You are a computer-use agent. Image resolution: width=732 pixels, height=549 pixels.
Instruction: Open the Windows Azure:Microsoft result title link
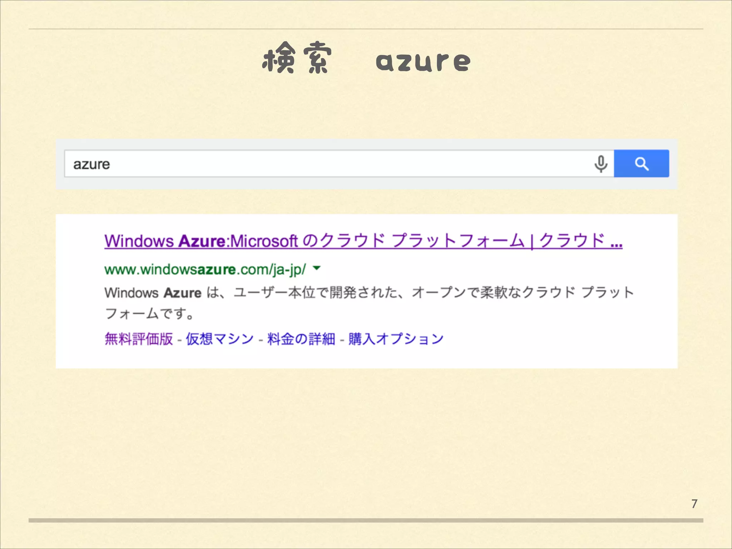tap(363, 241)
